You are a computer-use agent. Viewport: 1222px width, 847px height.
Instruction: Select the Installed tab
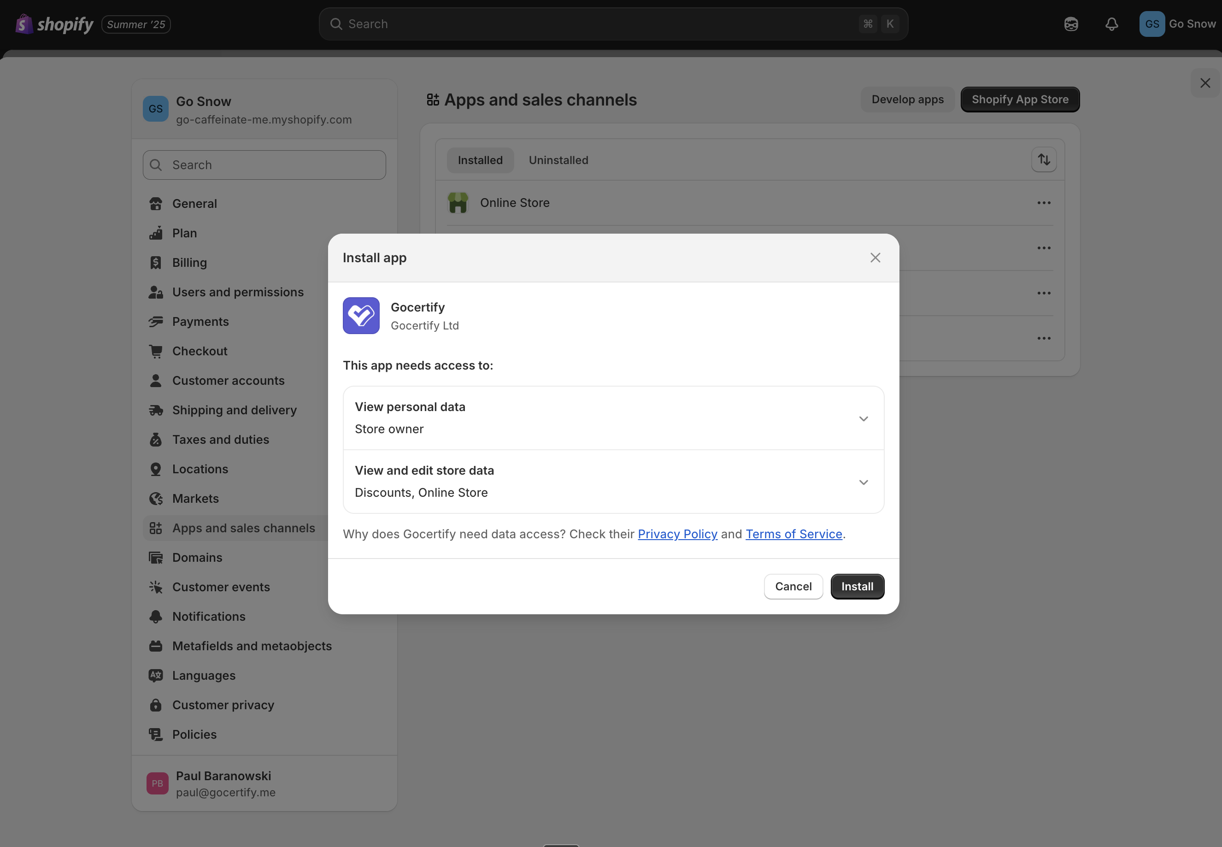pos(480,160)
